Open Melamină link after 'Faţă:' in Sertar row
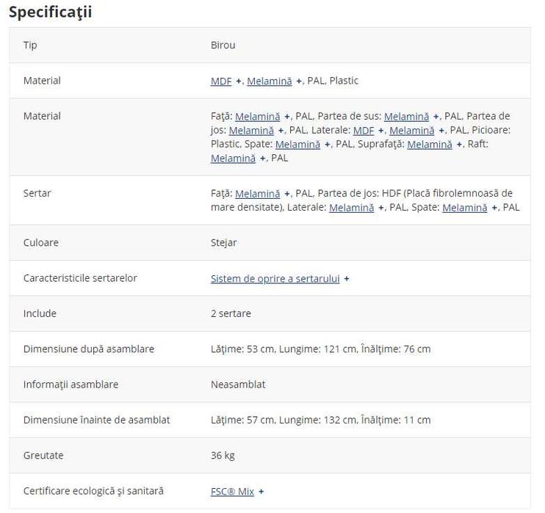 click(x=258, y=194)
